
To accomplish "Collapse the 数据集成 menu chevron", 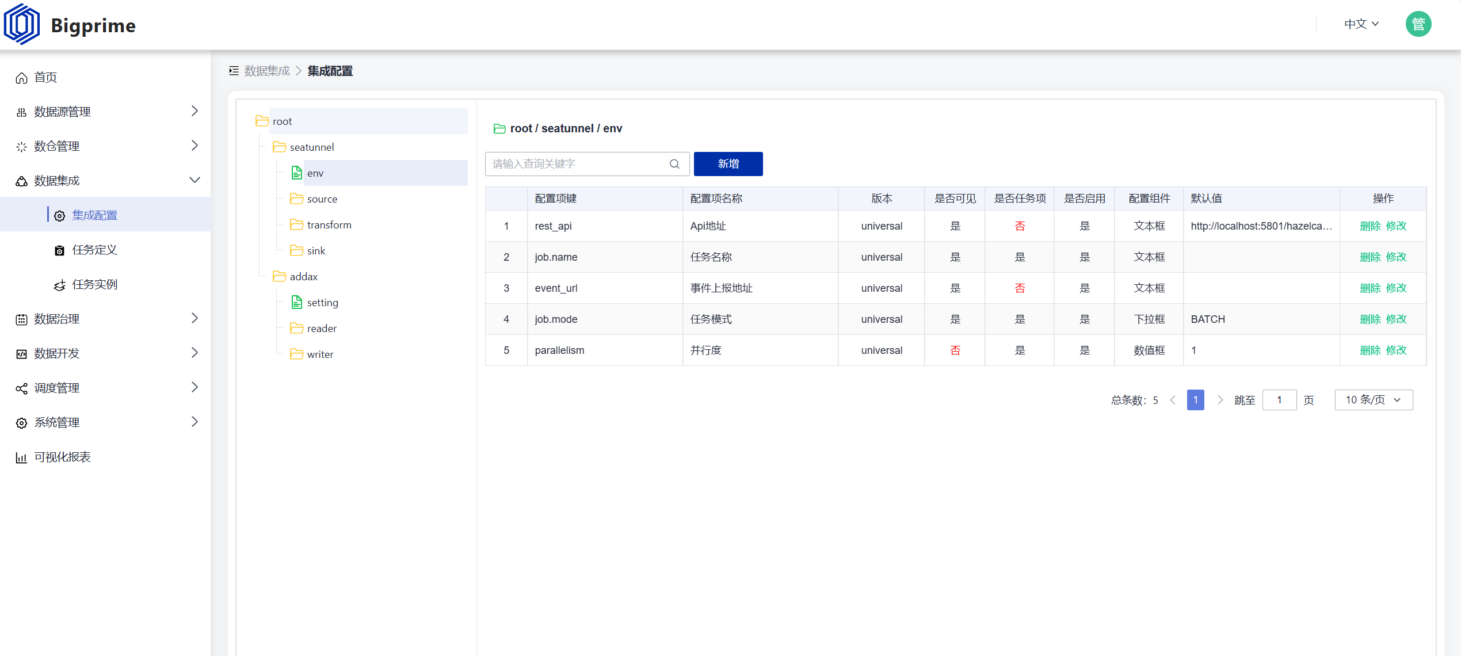I will (x=194, y=180).
